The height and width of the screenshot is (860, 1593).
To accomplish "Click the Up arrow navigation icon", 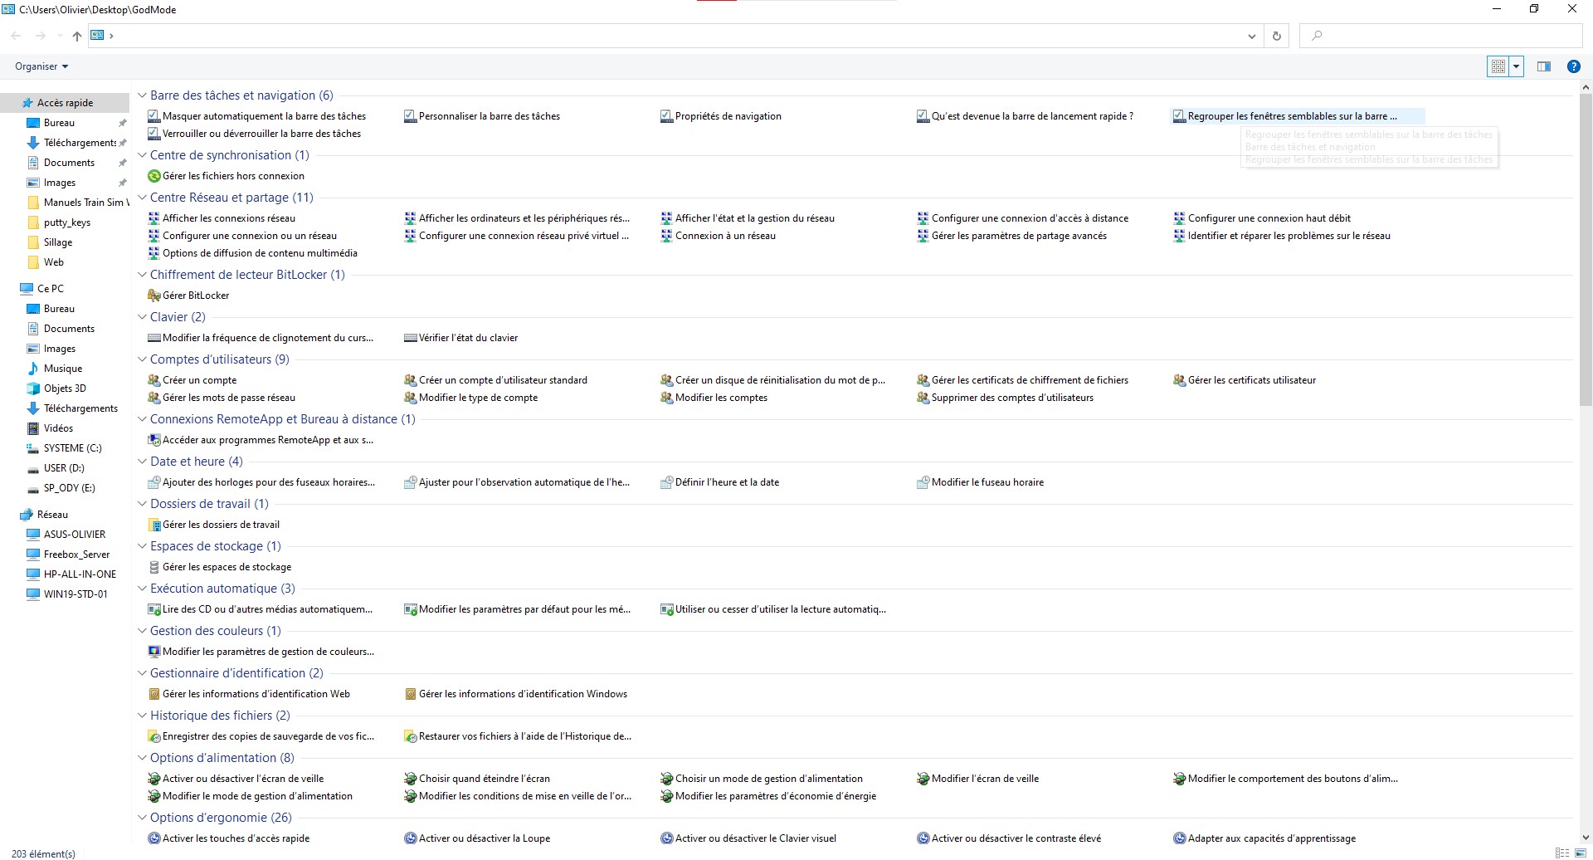I will [x=77, y=36].
